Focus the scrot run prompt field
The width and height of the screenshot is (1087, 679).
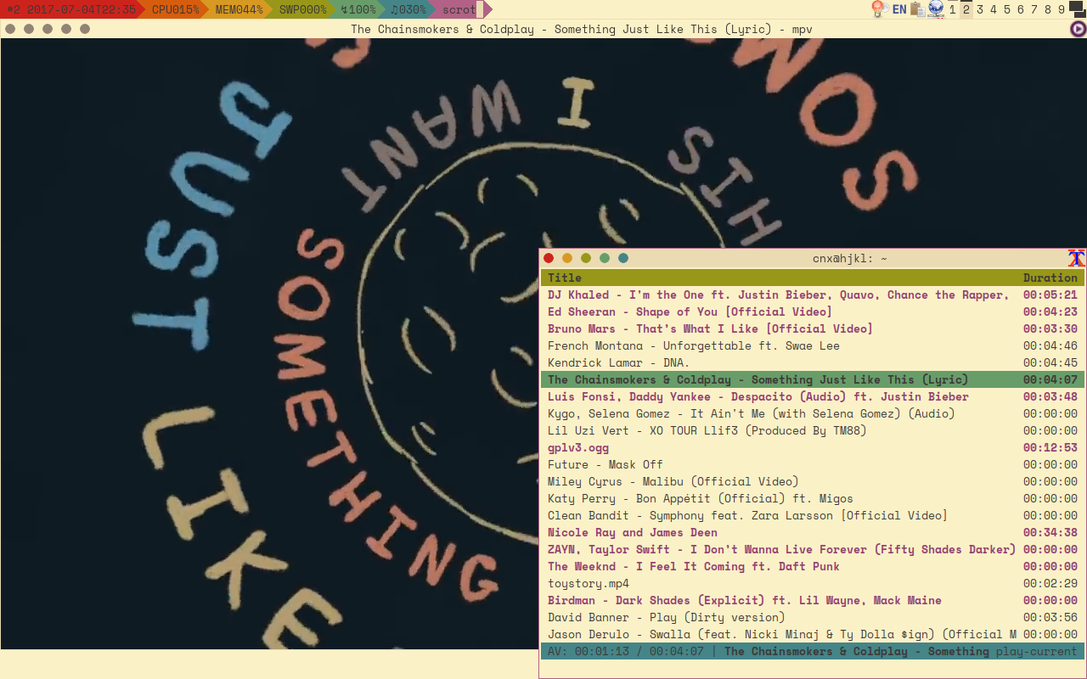pyautogui.click(x=459, y=9)
